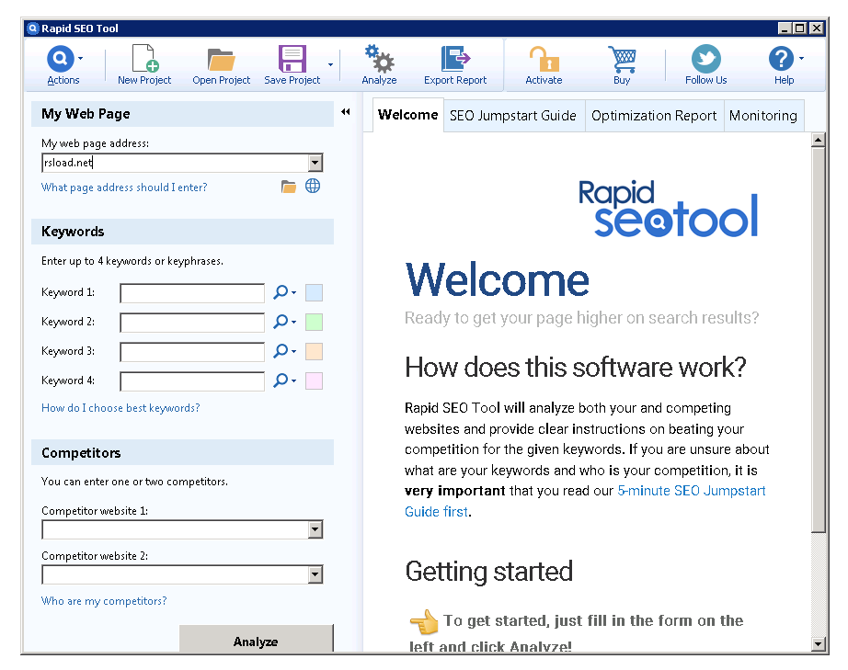Click the Analyze button at bottom
This screenshot has height=670, width=848.
click(x=256, y=642)
